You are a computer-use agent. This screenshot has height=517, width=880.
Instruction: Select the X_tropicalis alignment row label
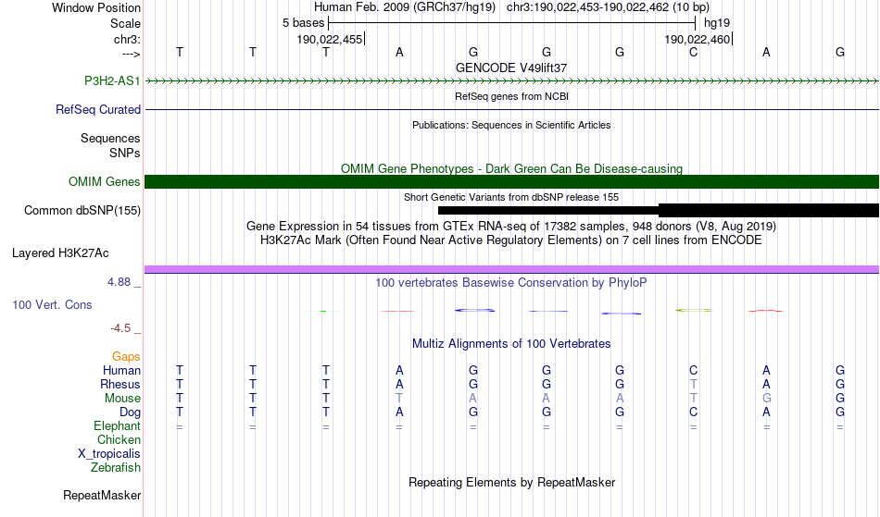109,454
